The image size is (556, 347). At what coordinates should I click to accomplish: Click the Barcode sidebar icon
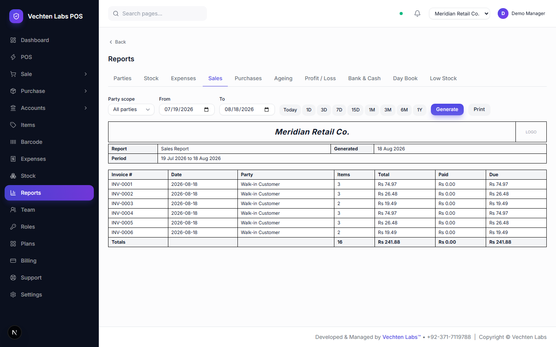pos(13,142)
